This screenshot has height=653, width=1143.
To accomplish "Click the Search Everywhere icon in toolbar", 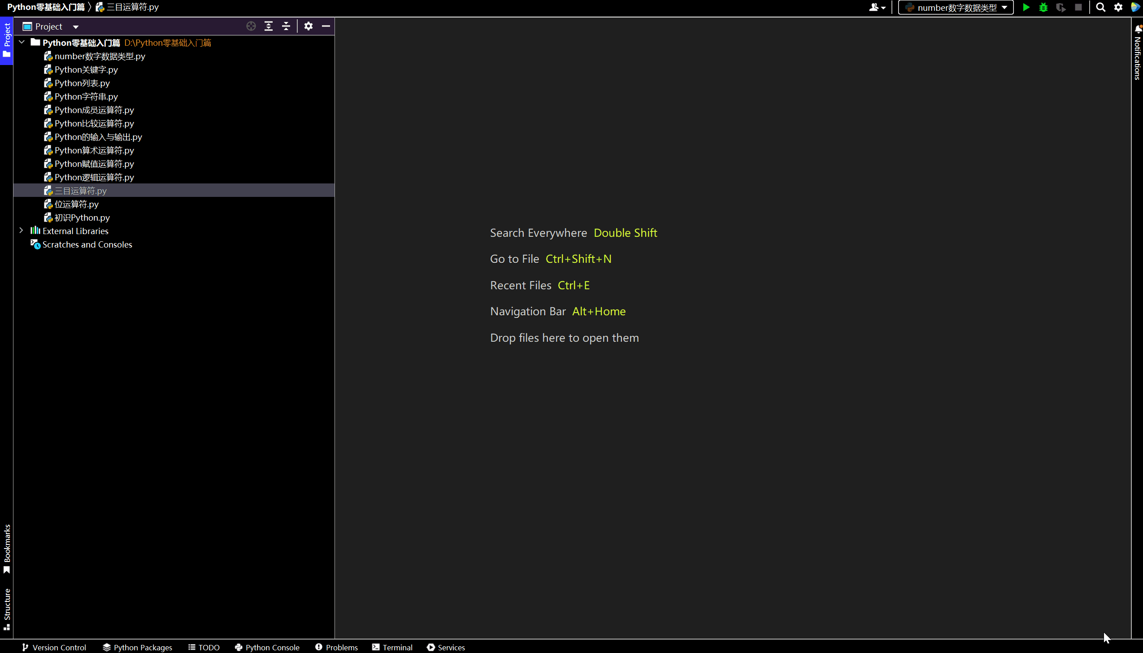I will [1100, 7].
